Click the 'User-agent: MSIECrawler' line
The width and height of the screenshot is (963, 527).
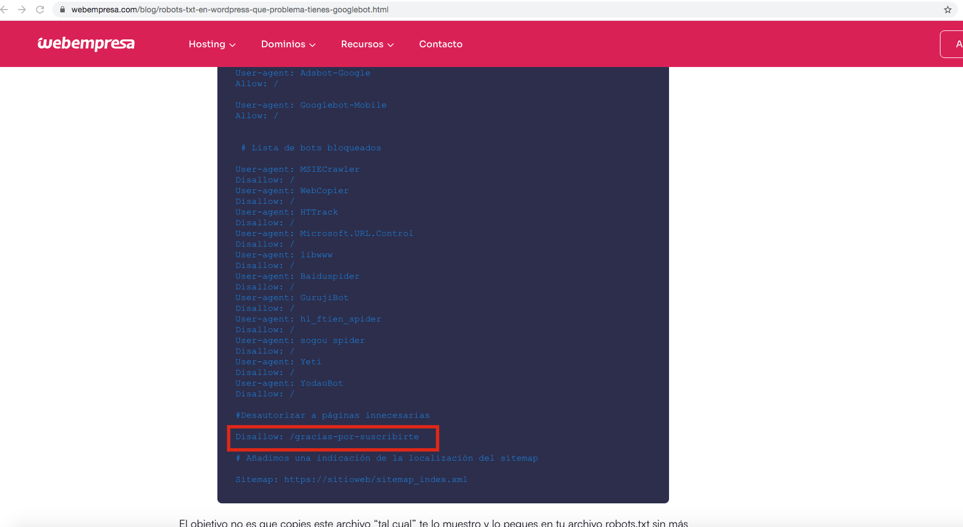(297, 169)
